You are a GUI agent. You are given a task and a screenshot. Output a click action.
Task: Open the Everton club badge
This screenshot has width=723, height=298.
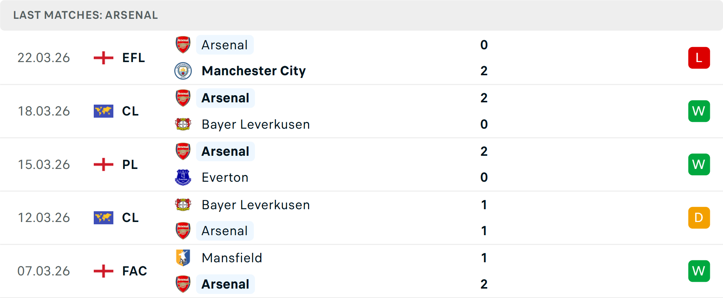click(x=183, y=177)
